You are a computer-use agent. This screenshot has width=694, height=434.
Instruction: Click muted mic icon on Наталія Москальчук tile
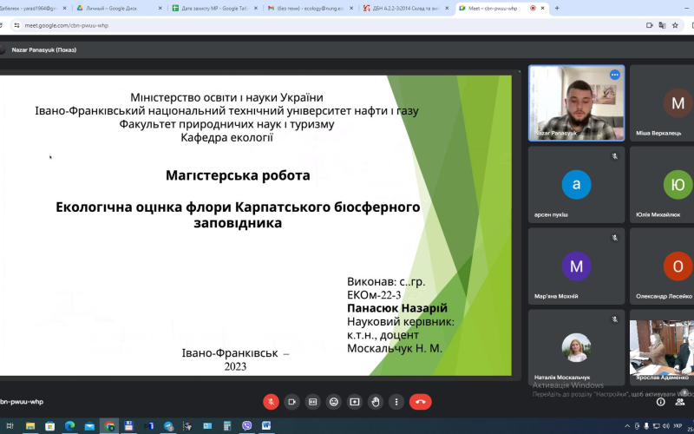615,319
